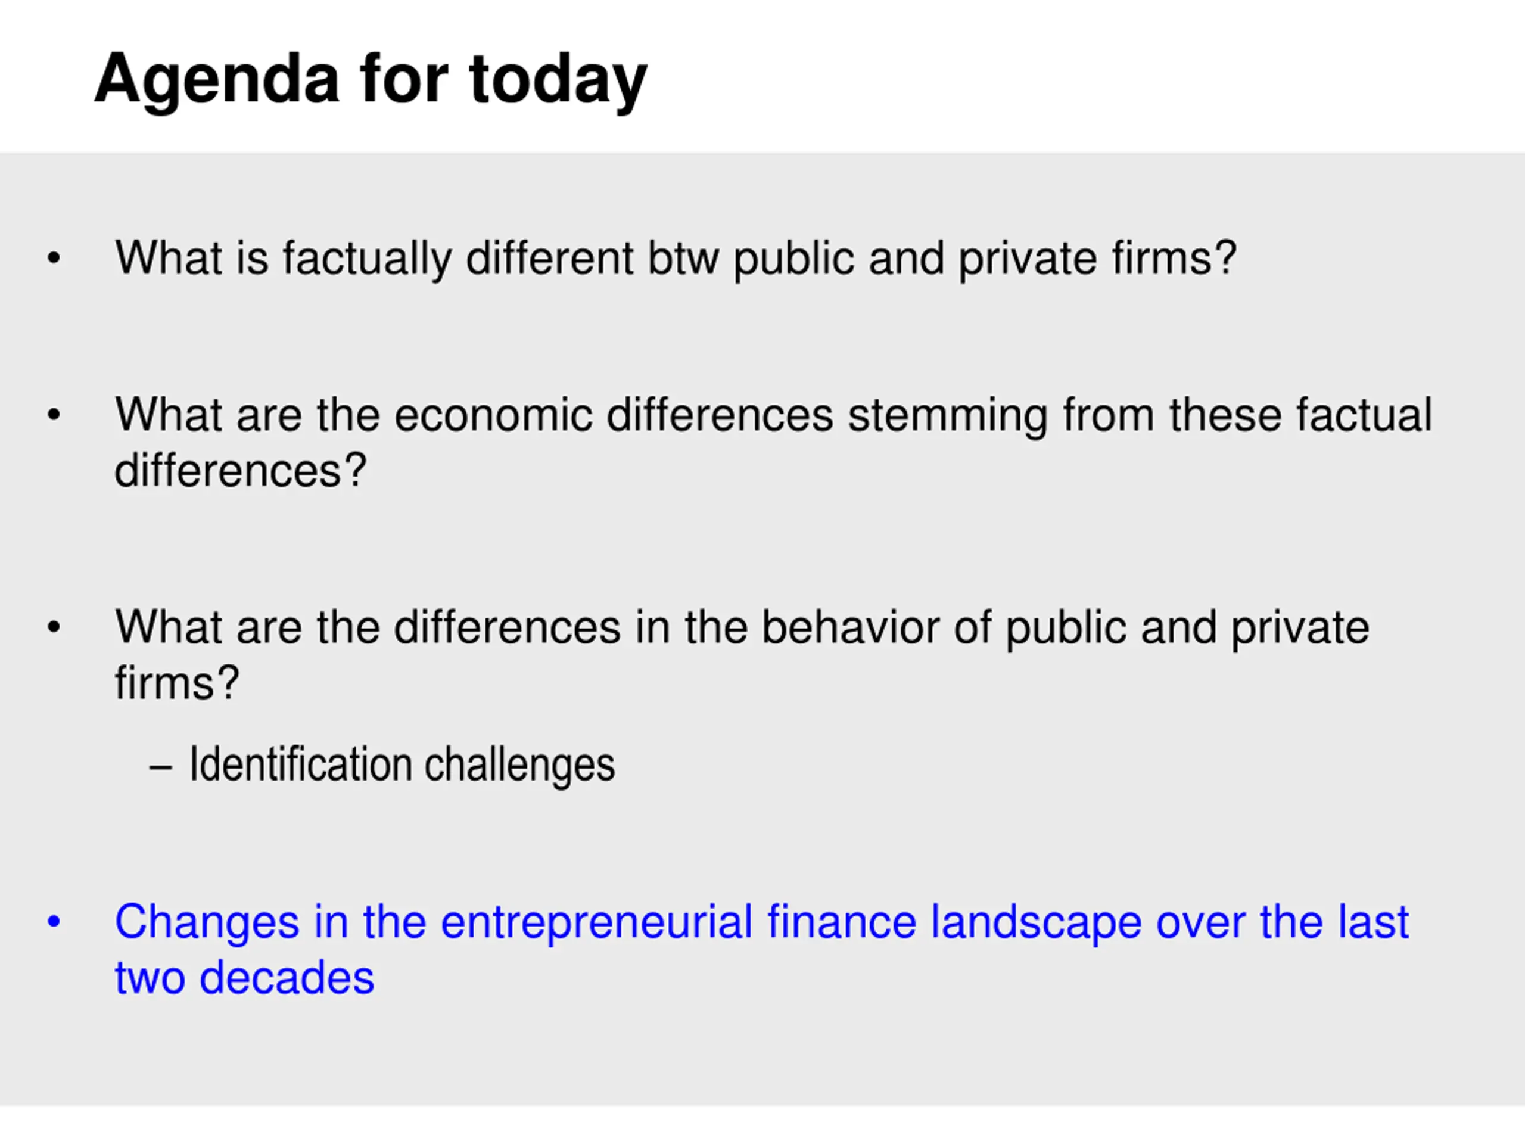Click the wrapped word "firms?" under third bullet

176,683
